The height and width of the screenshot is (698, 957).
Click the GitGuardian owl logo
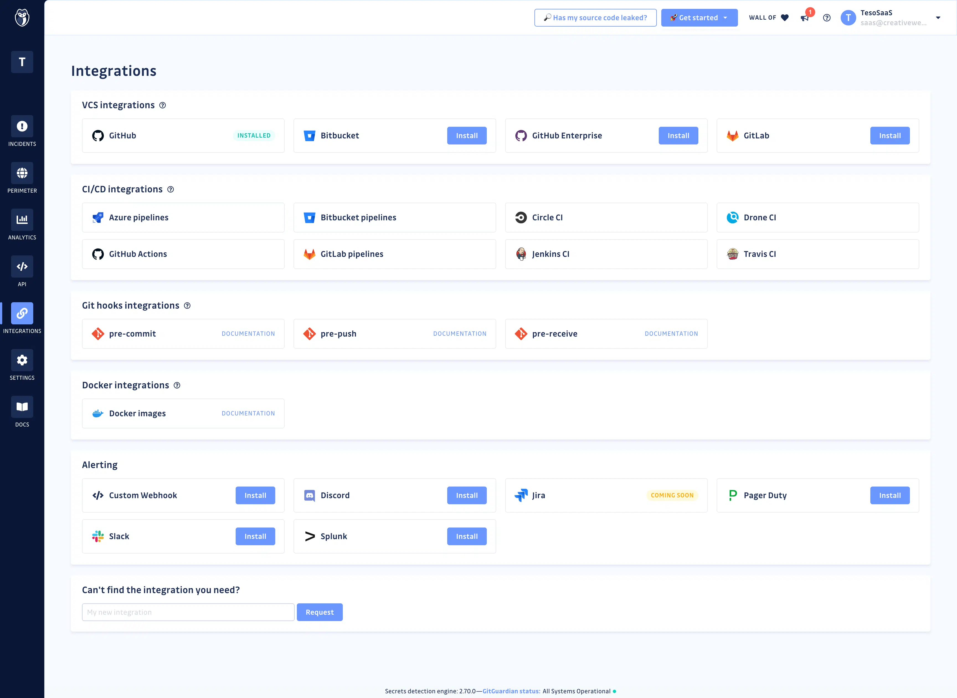coord(22,18)
